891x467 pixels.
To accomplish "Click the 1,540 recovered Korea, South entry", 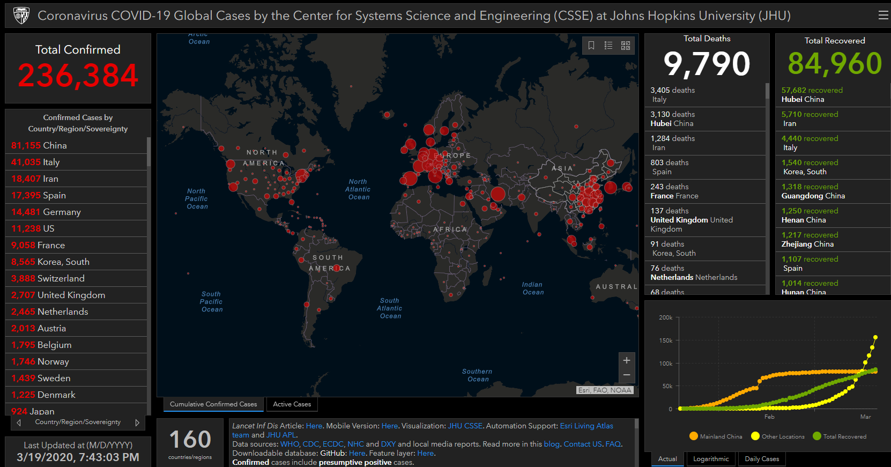I will coord(833,167).
